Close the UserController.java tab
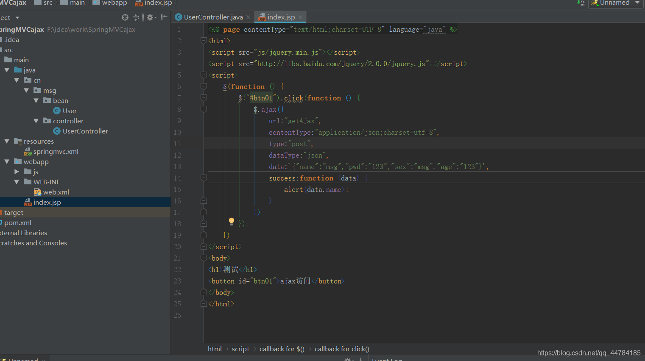The width and height of the screenshot is (645, 361). tap(249, 17)
